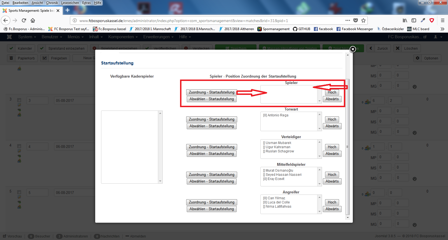Reload the page with browser refresh icon
448x240 pixels.
pyautogui.click(x=24, y=20)
